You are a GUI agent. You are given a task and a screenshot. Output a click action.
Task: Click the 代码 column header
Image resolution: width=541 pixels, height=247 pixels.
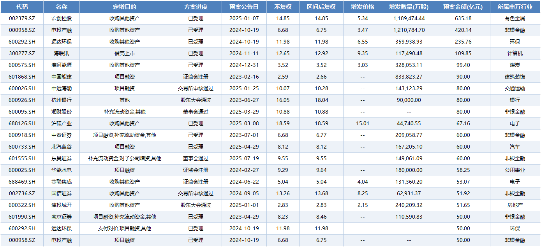click(x=22, y=7)
